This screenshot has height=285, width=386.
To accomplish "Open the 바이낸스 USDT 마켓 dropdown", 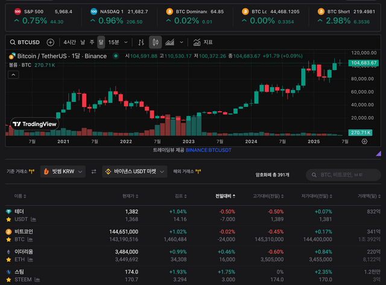I will point(134,171).
